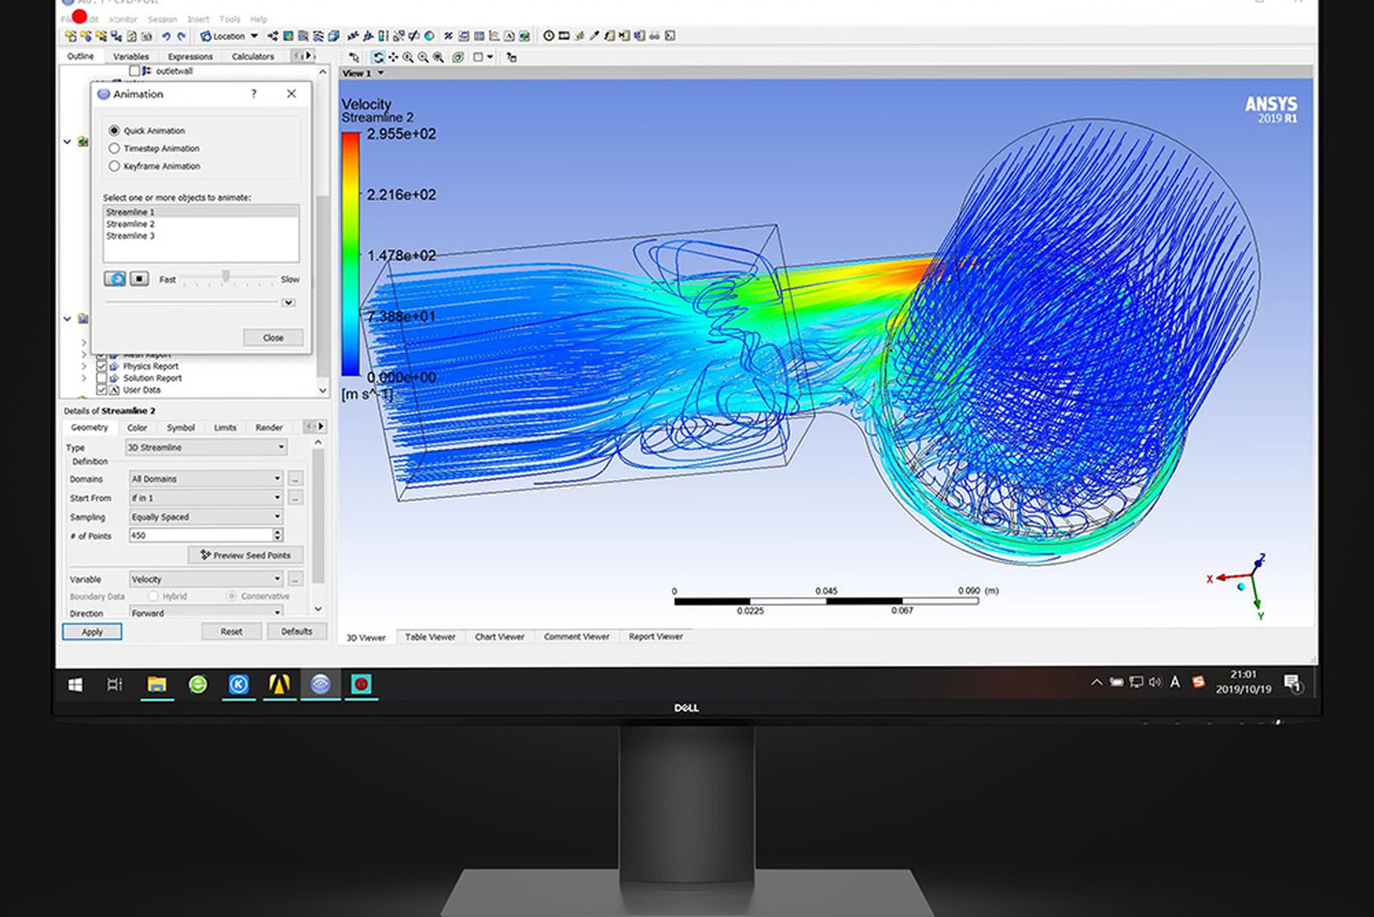
Task: Switch to the Chart Viewer tab
Action: click(x=499, y=637)
